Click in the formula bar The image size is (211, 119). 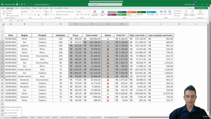pyautogui.click(x=113, y=20)
